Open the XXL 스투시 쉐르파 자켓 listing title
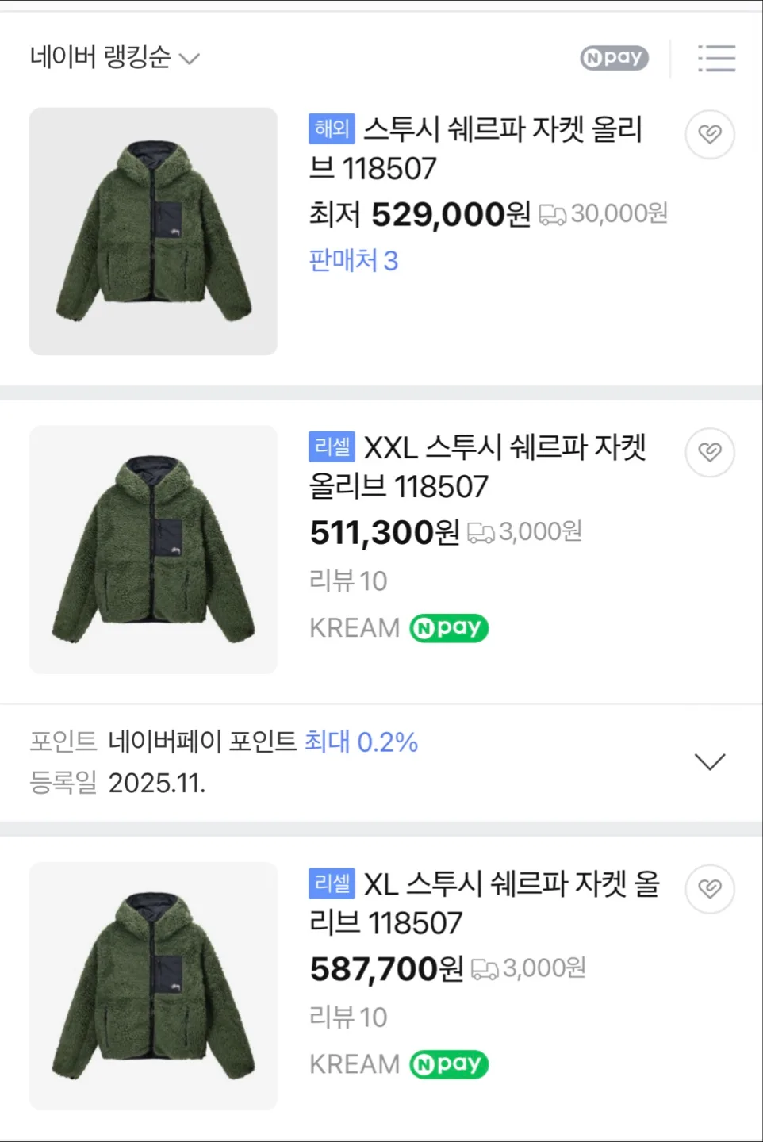 [477, 466]
